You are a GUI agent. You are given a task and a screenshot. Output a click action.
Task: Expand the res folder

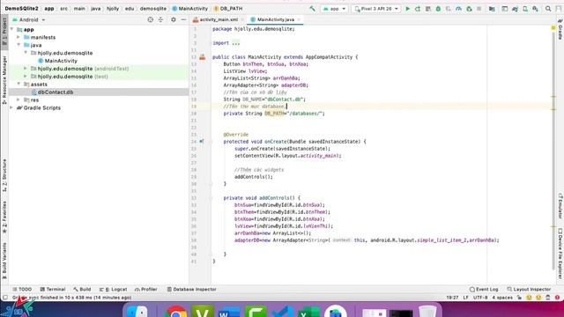pyautogui.click(x=19, y=100)
